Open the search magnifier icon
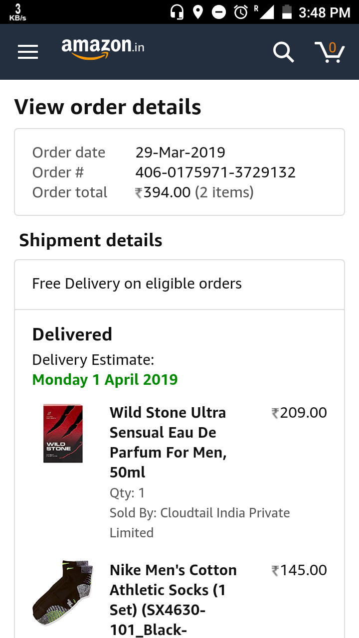 pos(283,52)
